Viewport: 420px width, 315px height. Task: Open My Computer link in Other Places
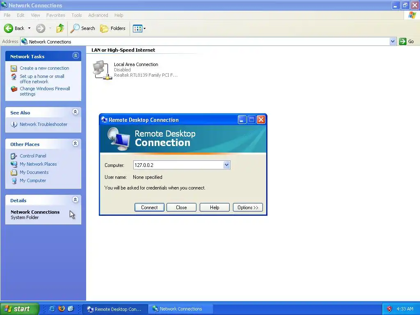coord(33,181)
